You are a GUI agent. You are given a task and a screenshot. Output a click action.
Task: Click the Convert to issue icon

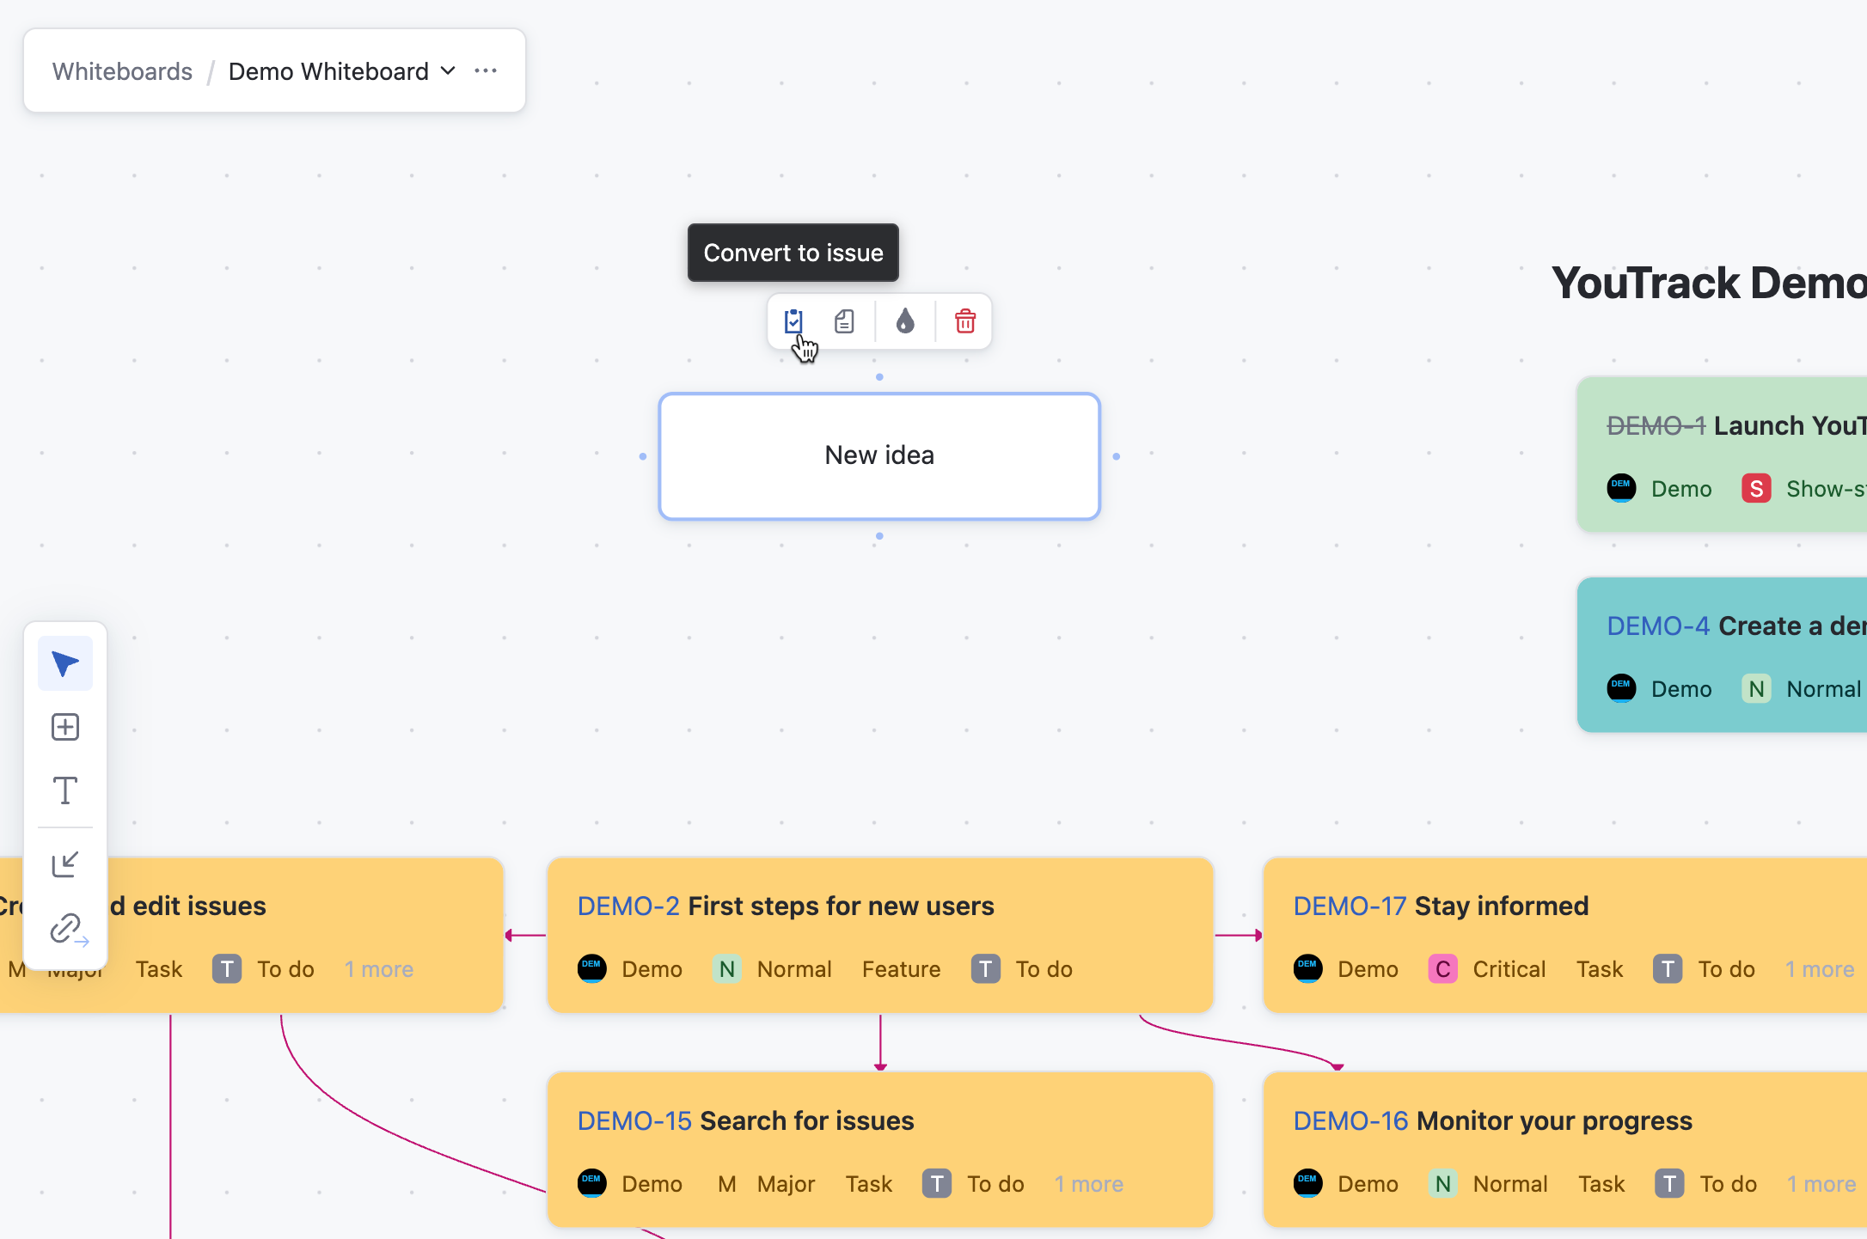point(793,321)
